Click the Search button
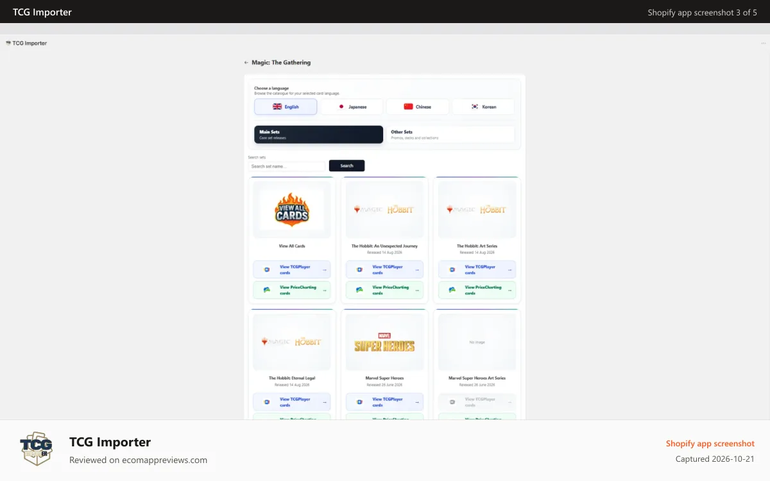The width and height of the screenshot is (770, 481). coord(346,165)
